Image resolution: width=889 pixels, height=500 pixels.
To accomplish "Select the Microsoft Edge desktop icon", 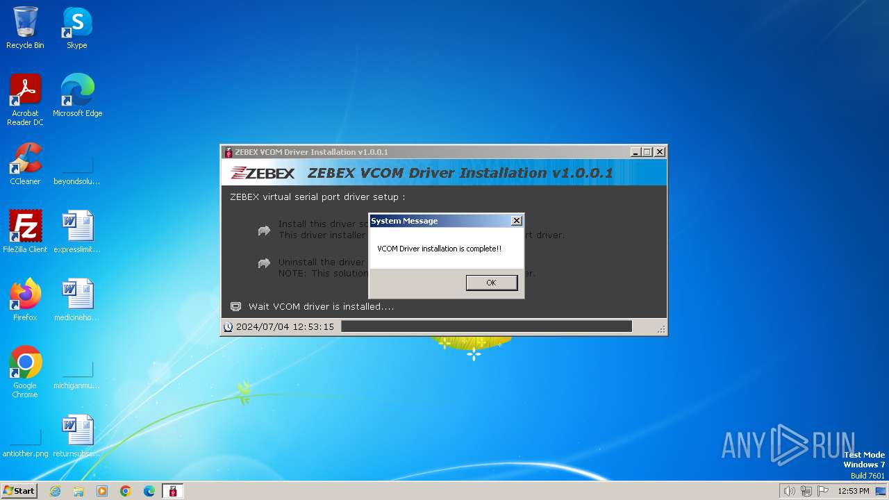I will pyautogui.click(x=77, y=96).
